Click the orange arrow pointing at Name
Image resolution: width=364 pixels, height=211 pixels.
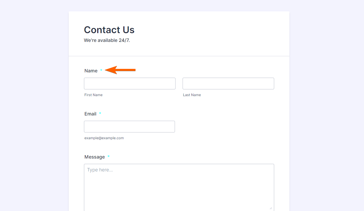pos(120,70)
